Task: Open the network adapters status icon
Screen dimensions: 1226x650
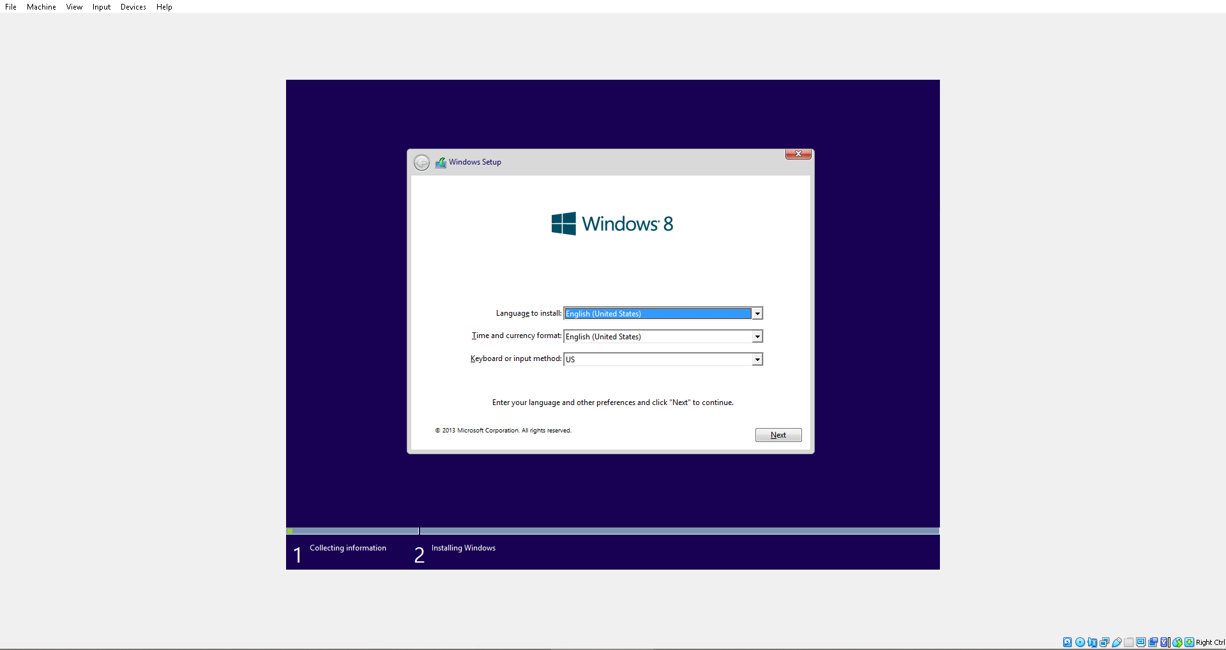Action: point(1105,642)
